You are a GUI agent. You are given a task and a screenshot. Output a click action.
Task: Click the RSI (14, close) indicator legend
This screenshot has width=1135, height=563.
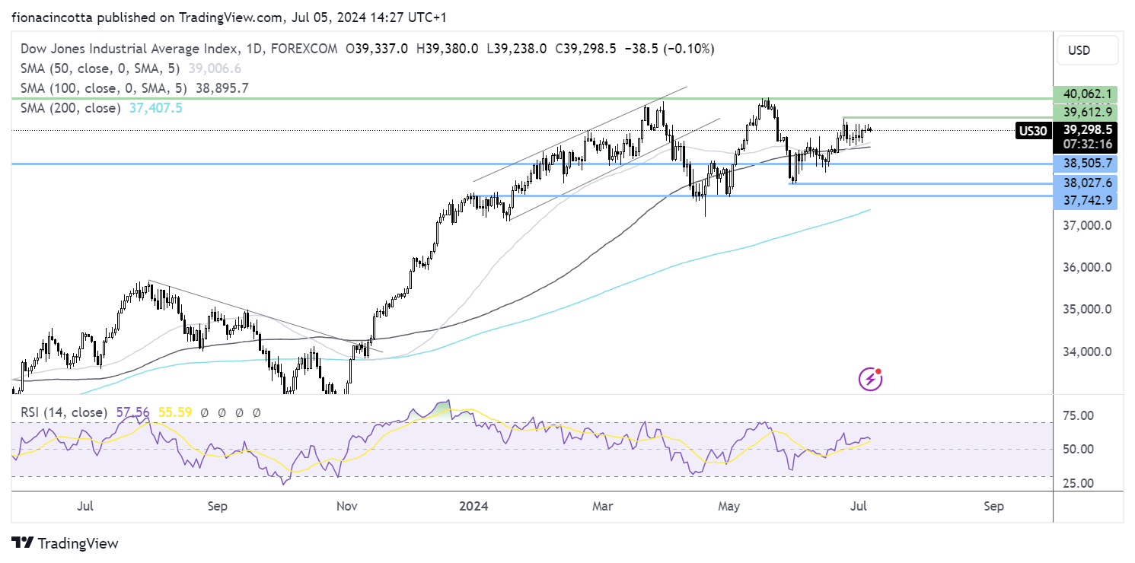[x=62, y=412]
